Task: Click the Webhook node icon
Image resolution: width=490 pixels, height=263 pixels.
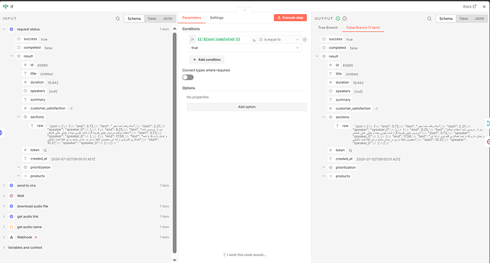Action: pos(11,237)
